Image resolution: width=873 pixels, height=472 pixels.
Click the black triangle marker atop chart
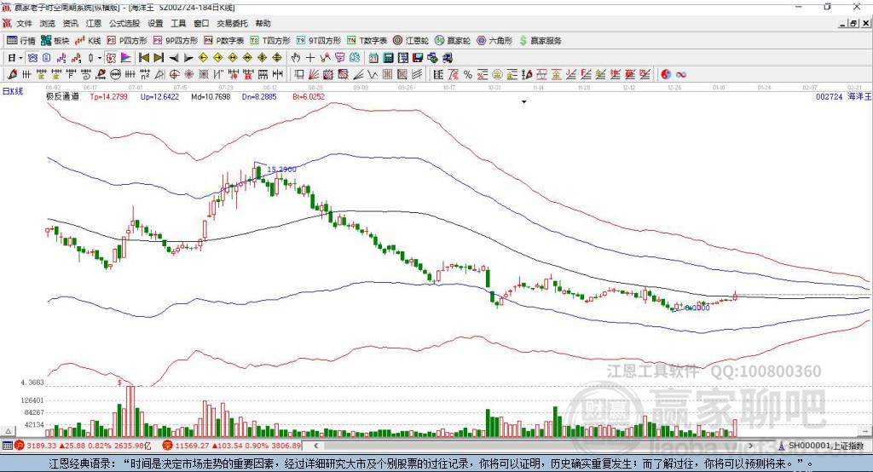point(524,102)
